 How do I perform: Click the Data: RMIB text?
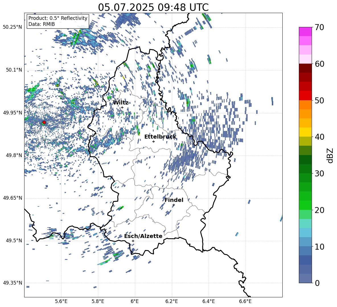(x=42, y=24)
